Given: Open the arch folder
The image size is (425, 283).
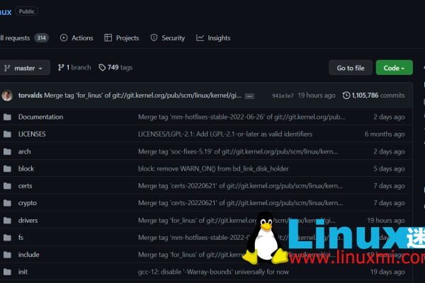Looking at the screenshot, I should (x=24, y=151).
